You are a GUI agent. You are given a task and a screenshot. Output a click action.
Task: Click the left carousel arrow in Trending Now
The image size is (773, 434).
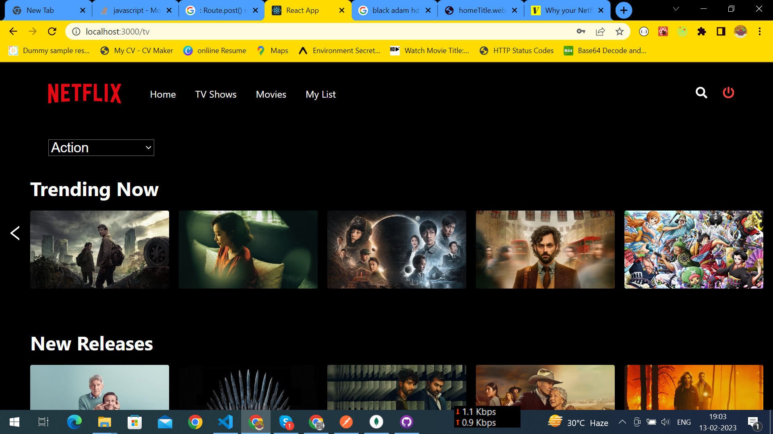(x=15, y=233)
